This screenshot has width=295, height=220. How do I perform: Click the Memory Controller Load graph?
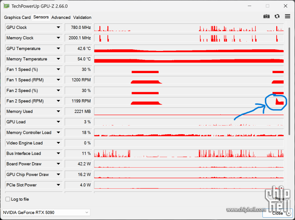pyautogui.click(x=189, y=132)
